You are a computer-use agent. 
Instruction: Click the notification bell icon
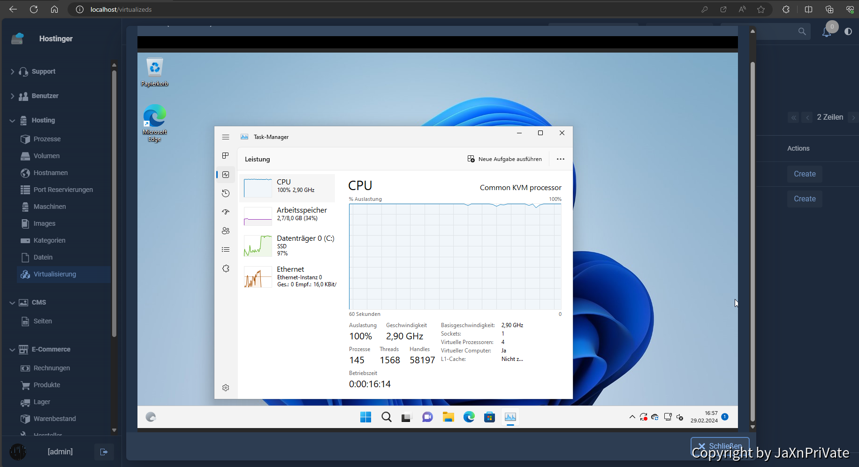827,32
